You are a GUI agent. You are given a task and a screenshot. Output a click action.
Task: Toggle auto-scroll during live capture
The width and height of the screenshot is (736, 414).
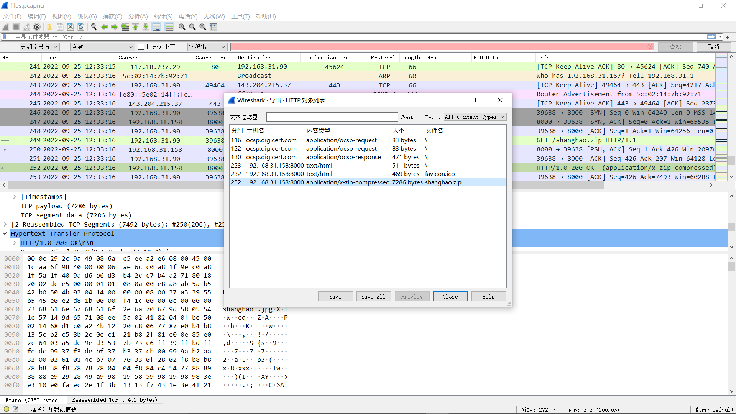point(156,27)
